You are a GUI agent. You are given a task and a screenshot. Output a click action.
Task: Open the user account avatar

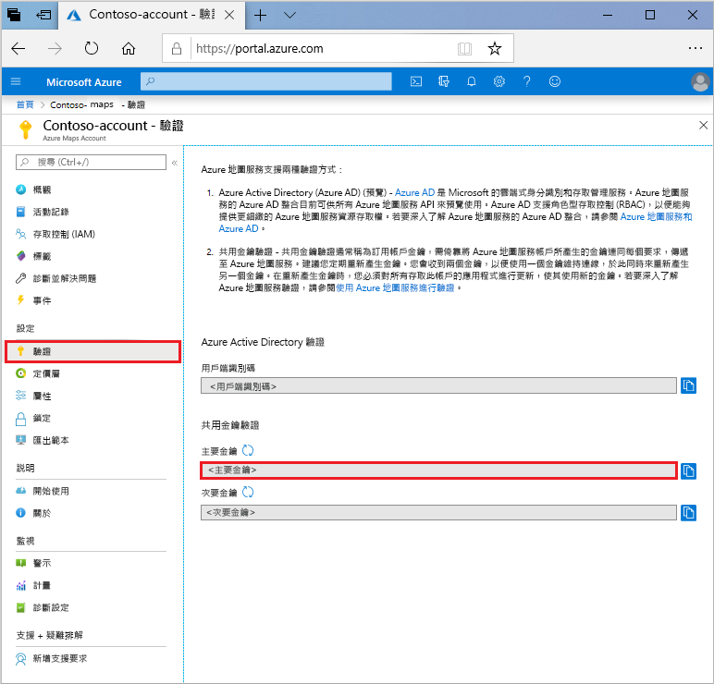700,82
